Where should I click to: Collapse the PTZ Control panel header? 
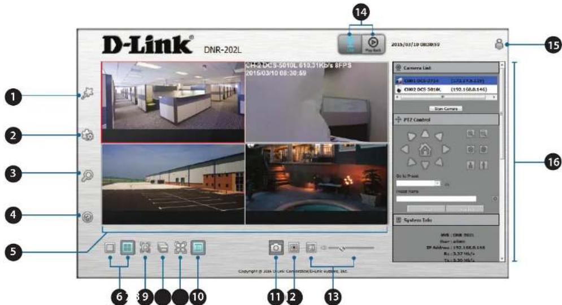446,119
